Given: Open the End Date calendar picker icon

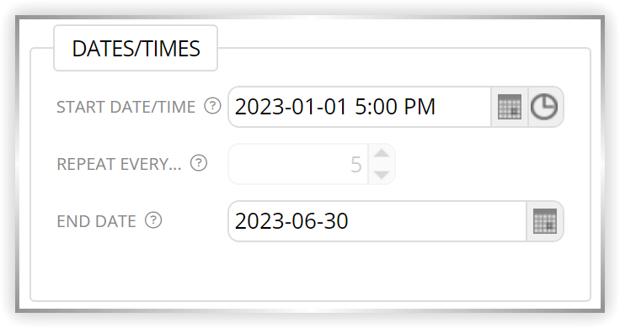Looking at the screenshot, I should tap(544, 221).
